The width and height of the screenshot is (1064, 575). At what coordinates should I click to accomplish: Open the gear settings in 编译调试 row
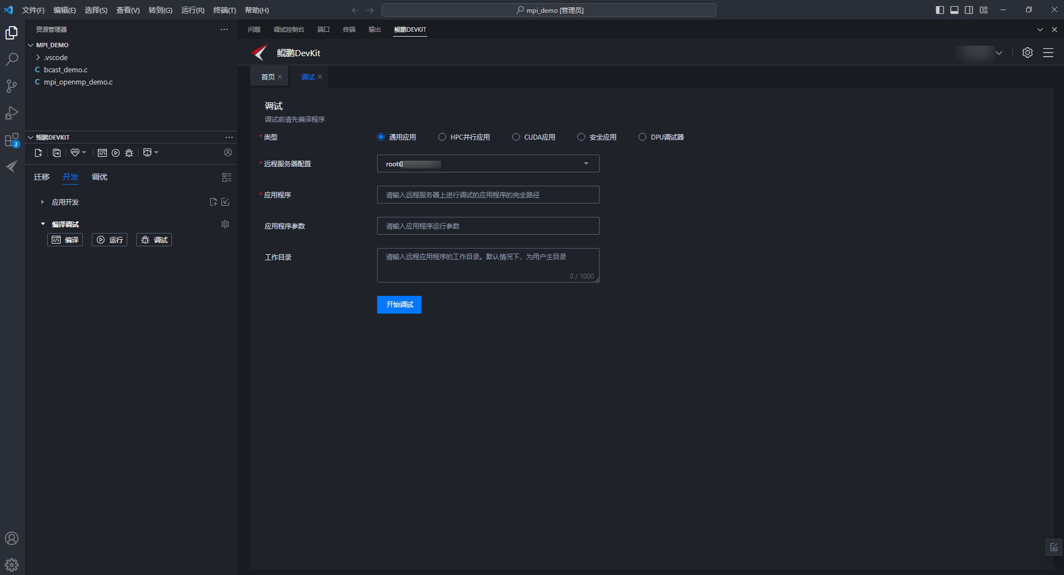[x=225, y=224]
